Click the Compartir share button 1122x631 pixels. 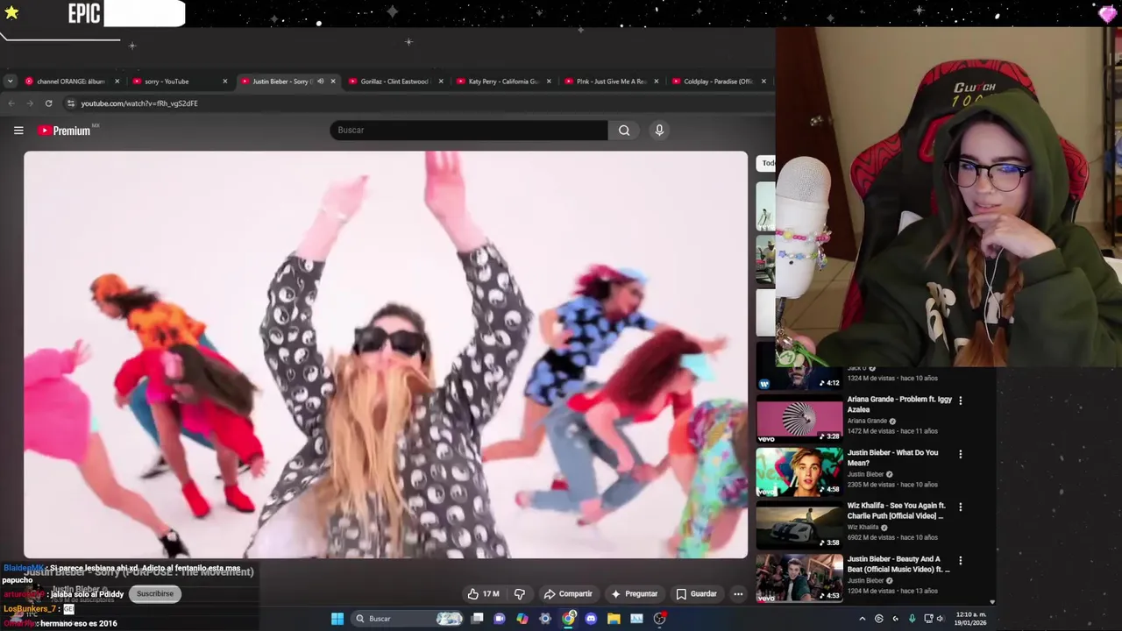tap(567, 593)
